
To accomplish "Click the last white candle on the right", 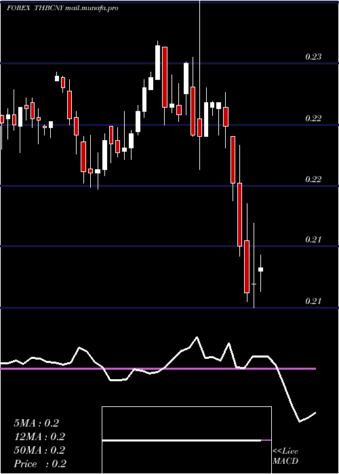I will 260,270.
